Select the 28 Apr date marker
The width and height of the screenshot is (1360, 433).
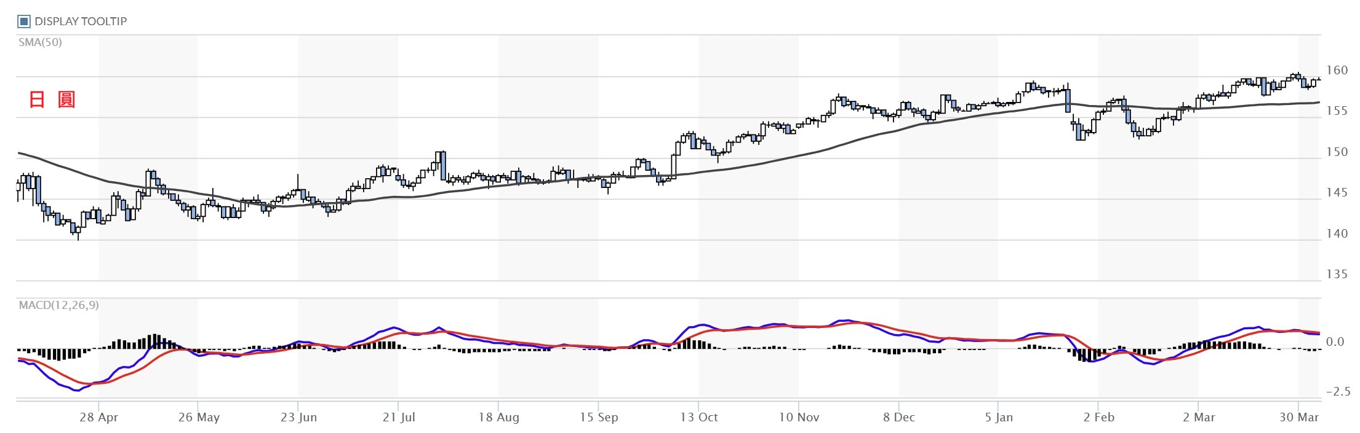(98, 418)
